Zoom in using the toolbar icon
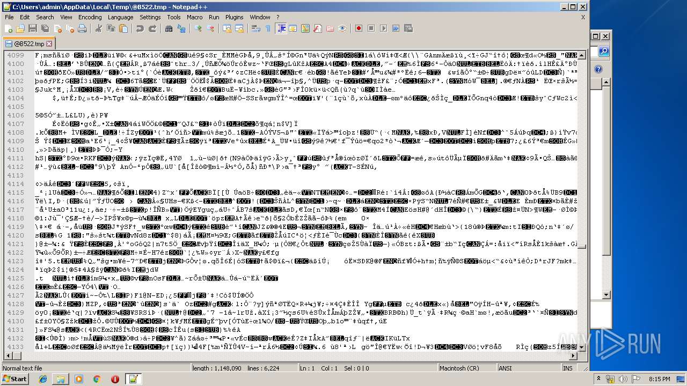The image size is (687, 386). tap(198, 28)
